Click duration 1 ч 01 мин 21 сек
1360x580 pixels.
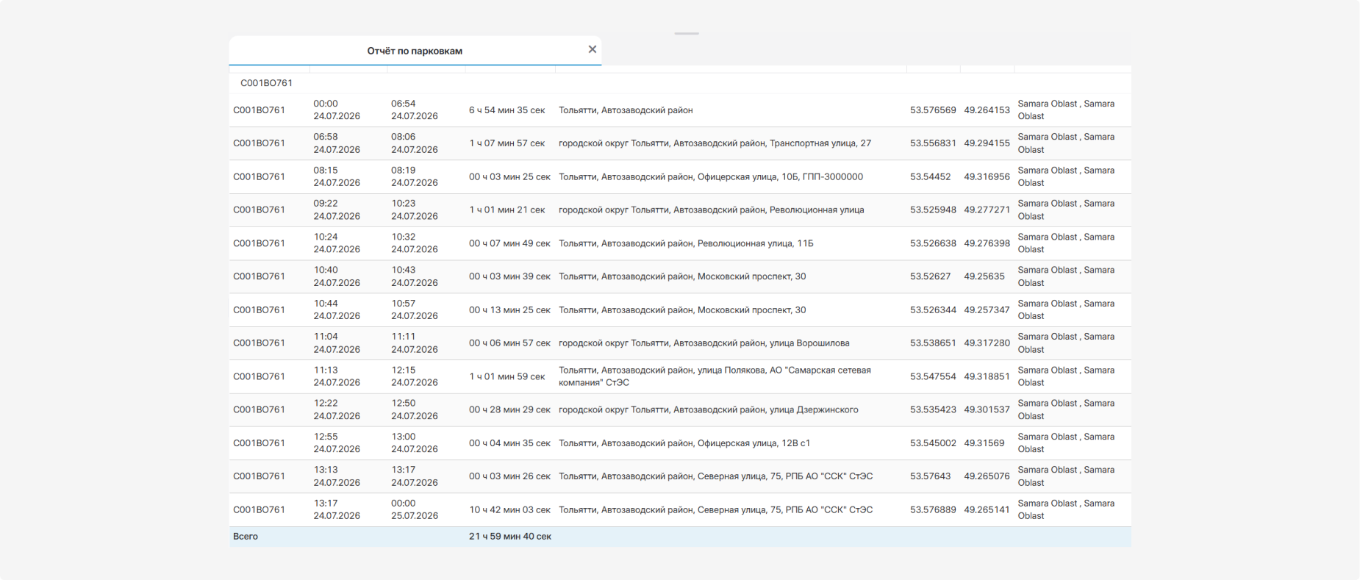[x=507, y=210]
